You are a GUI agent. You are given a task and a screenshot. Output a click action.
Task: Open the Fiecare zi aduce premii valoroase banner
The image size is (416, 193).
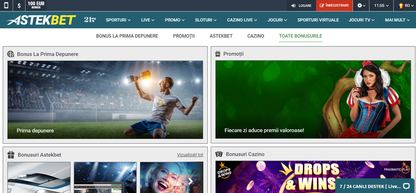coord(314,100)
